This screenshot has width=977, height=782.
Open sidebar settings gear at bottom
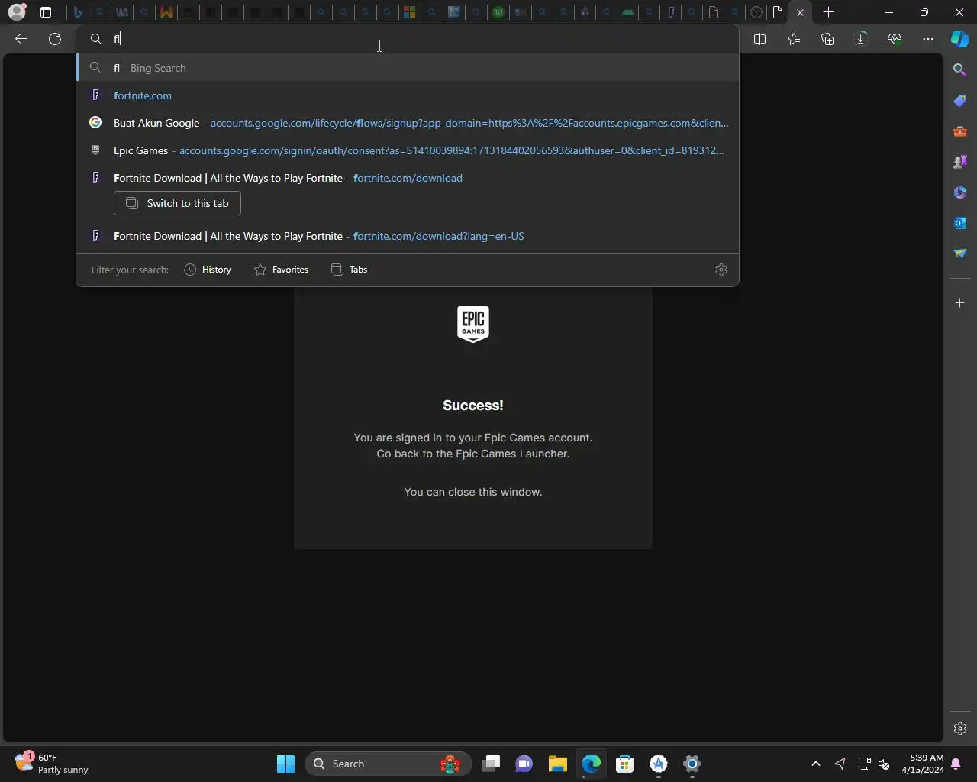pos(960,729)
